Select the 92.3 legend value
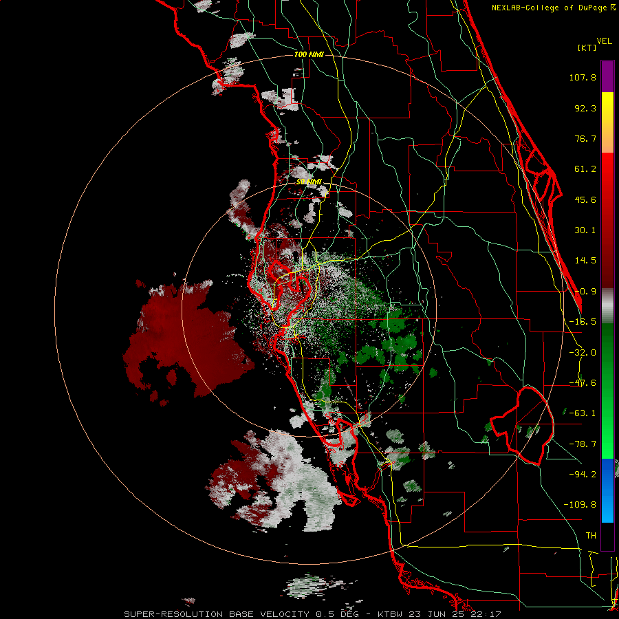The height and width of the screenshot is (619, 619). click(x=585, y=108)
